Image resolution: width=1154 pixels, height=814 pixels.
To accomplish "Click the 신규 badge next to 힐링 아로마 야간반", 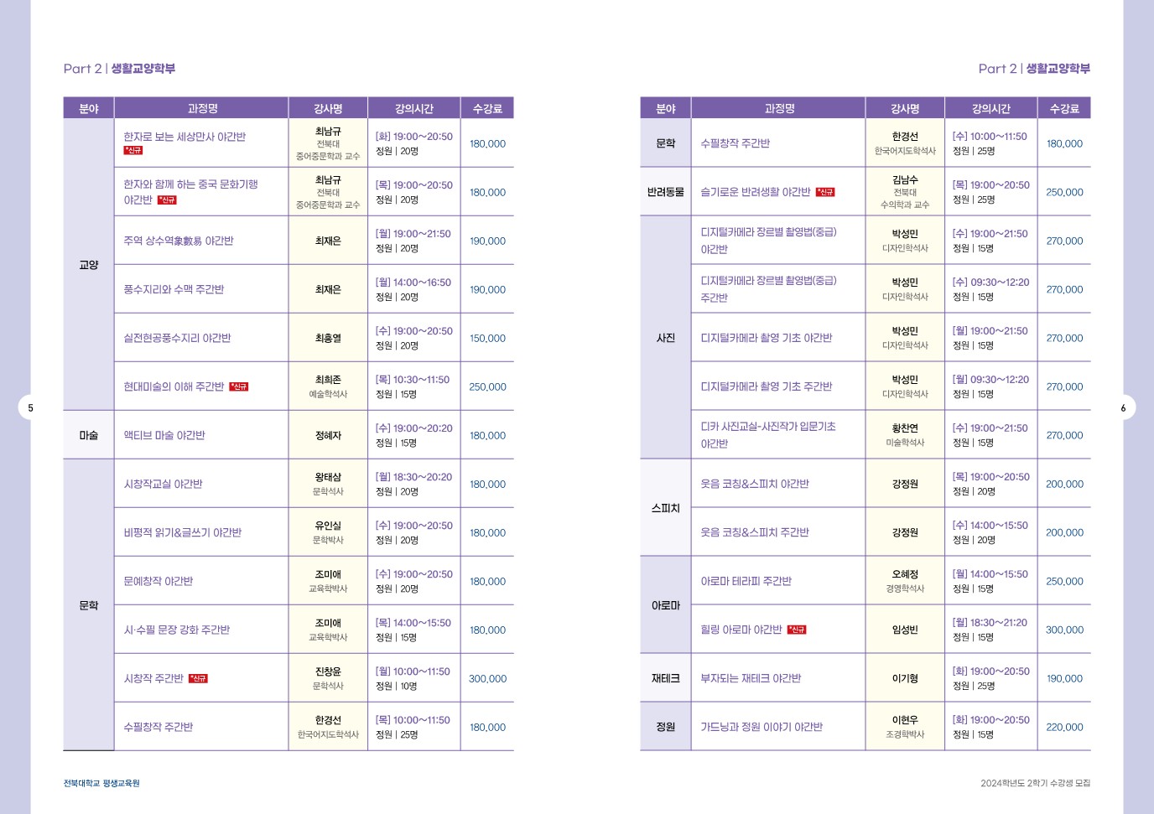I will pyautogui.click(x=797, y=630).
